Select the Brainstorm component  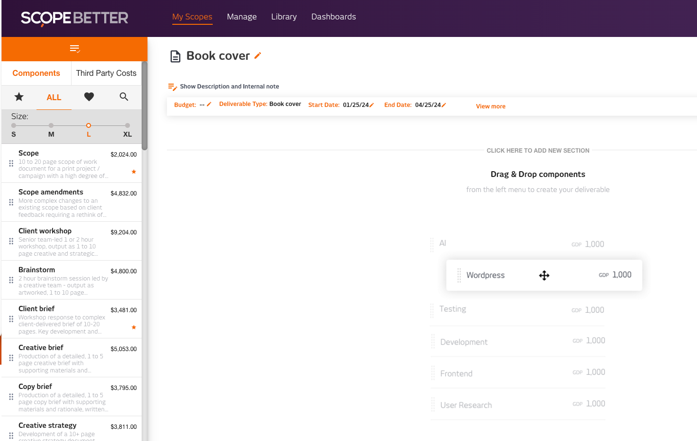(72, 280)
